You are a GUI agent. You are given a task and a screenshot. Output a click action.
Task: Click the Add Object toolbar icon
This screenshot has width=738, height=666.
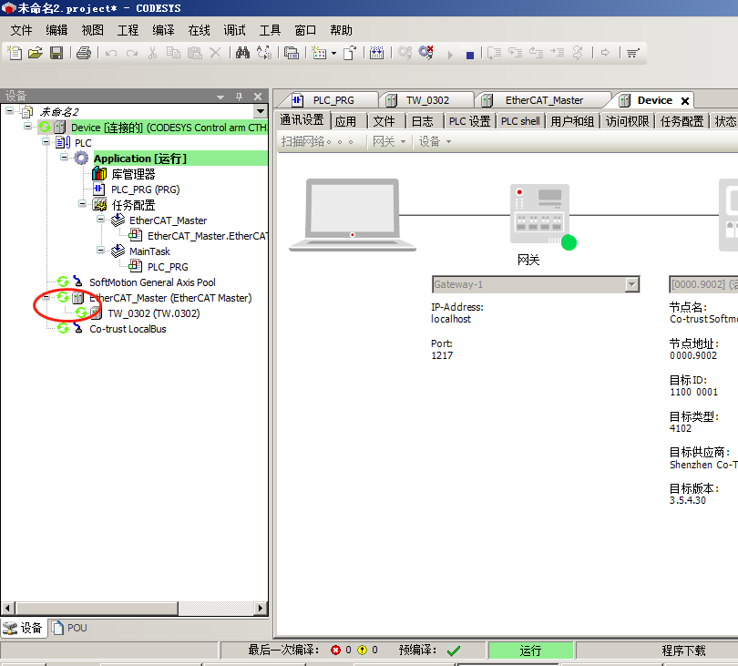[319, 53]
